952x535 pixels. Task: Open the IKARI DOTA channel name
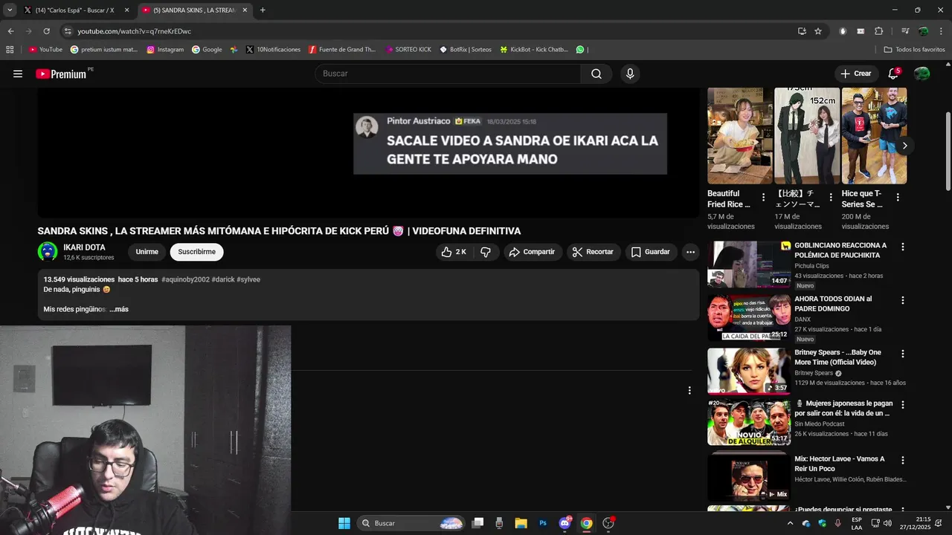click(x=84, y=247)
